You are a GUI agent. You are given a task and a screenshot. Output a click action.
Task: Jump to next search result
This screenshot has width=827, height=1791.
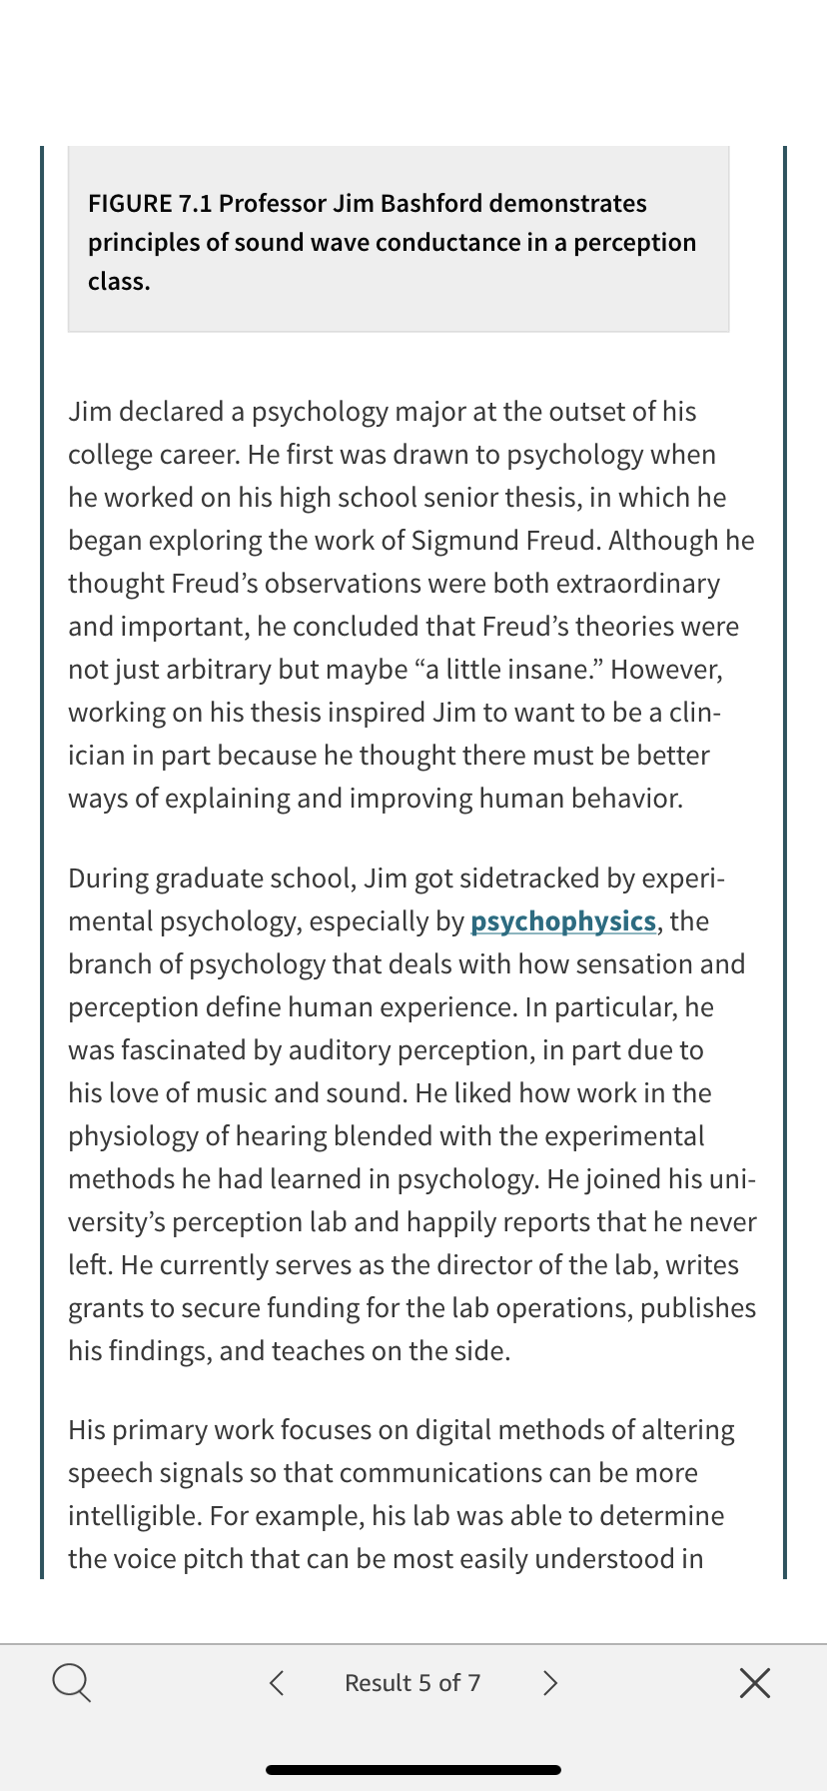coord(550,1682)
